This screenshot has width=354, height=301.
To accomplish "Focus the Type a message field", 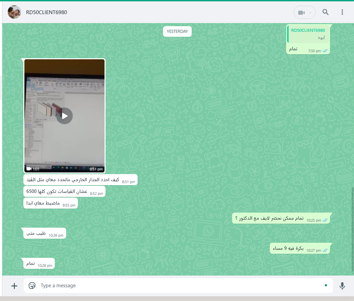I will (x=178, y=286).
